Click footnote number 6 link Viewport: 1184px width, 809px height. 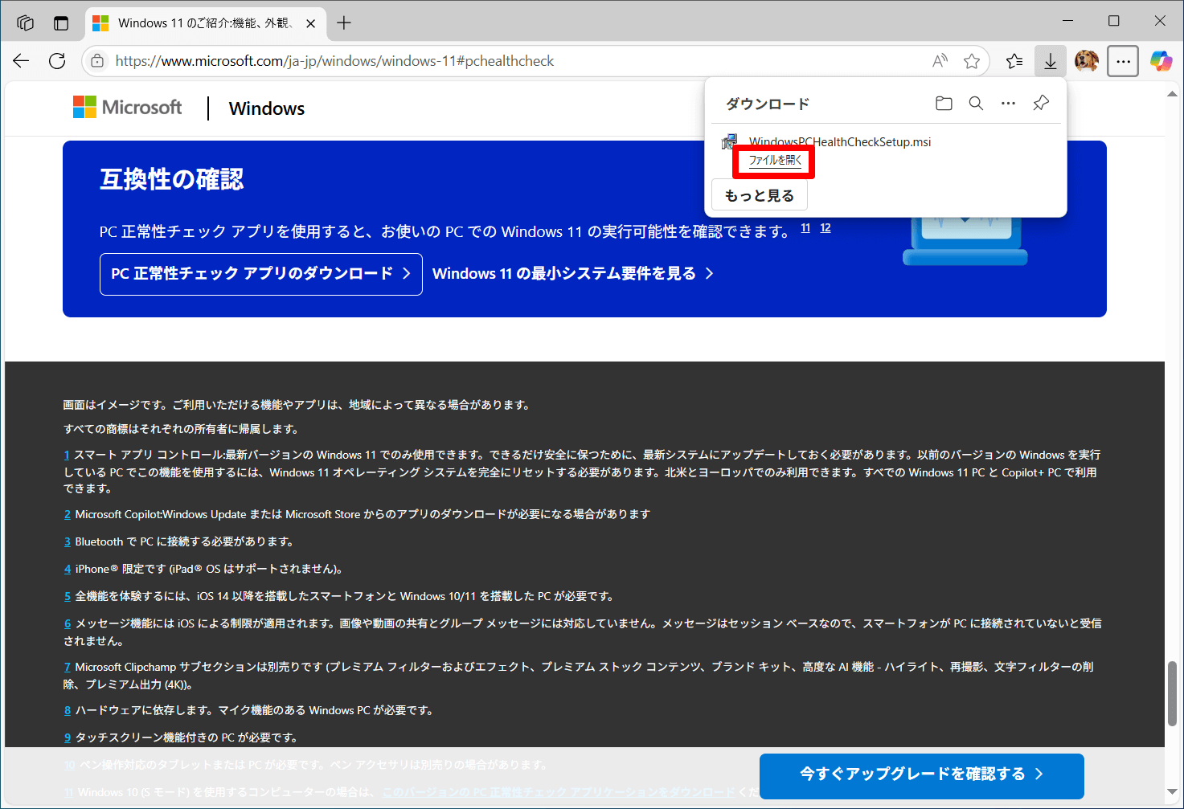point(68,623)
